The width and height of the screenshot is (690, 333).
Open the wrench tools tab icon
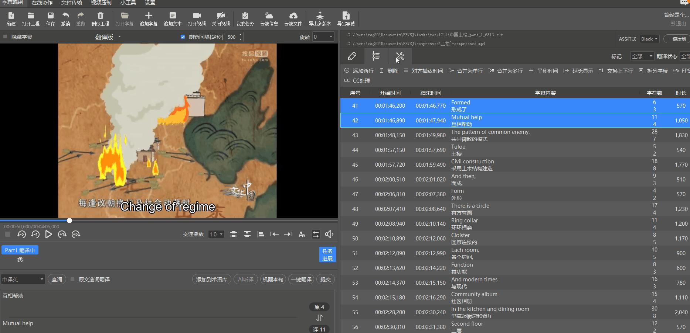pyautogui.click(x=400, y=56)
